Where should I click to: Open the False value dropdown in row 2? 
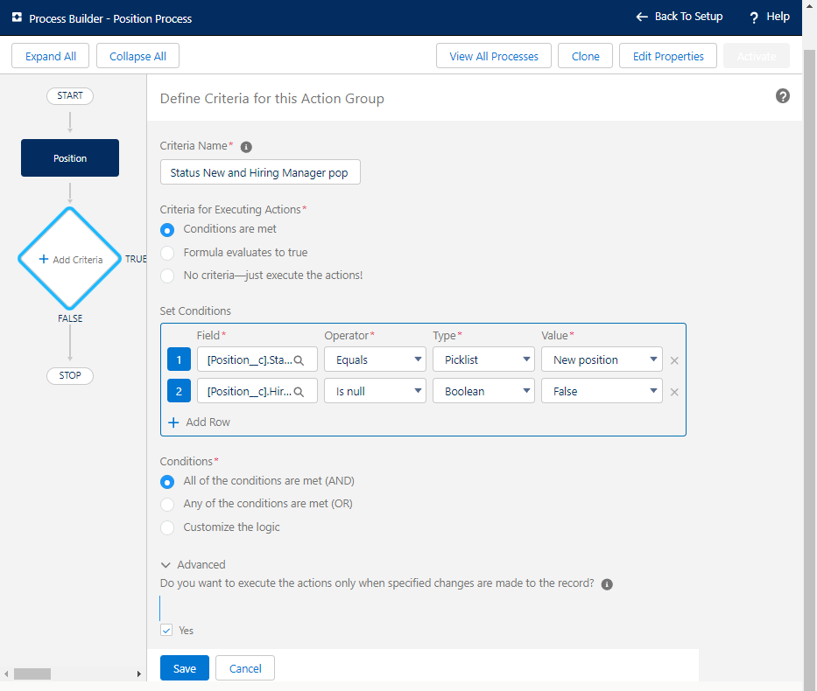click(602, 391)
